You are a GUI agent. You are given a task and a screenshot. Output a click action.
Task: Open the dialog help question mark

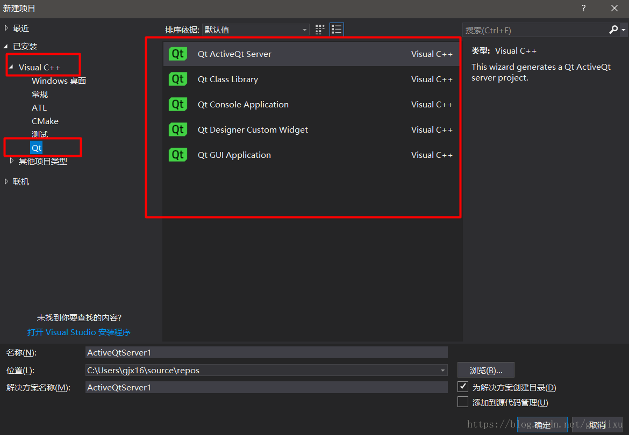[x=584, y=8]
